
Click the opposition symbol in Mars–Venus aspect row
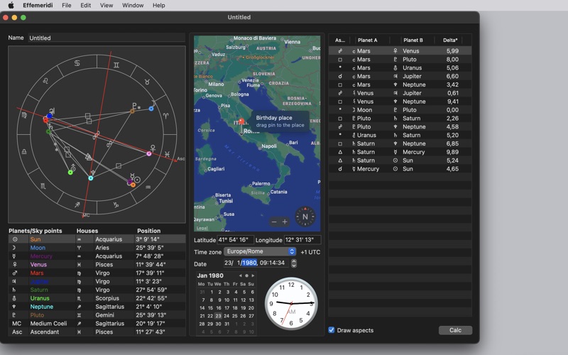pyautogui.click(x=340, y=51)
